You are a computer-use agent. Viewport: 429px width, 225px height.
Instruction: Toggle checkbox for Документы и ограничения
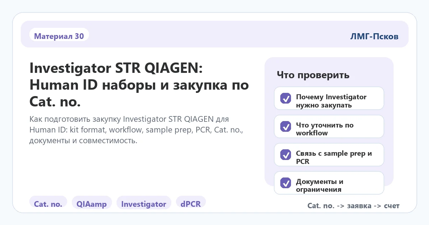[285, 183]
